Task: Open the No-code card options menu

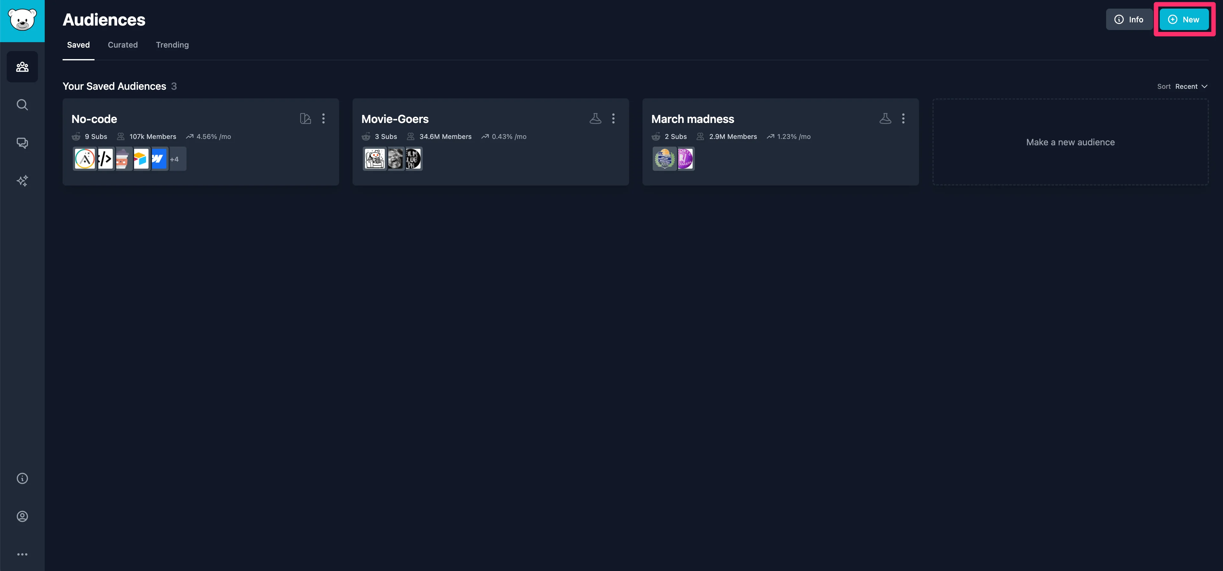Action: (x=323, y=119)
